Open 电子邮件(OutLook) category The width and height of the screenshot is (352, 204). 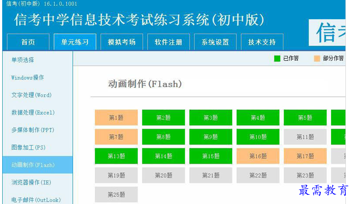coord(38,200)
